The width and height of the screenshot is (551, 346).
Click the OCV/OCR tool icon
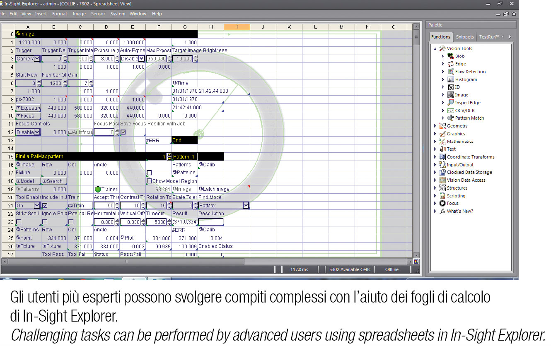tap(450, 111)
